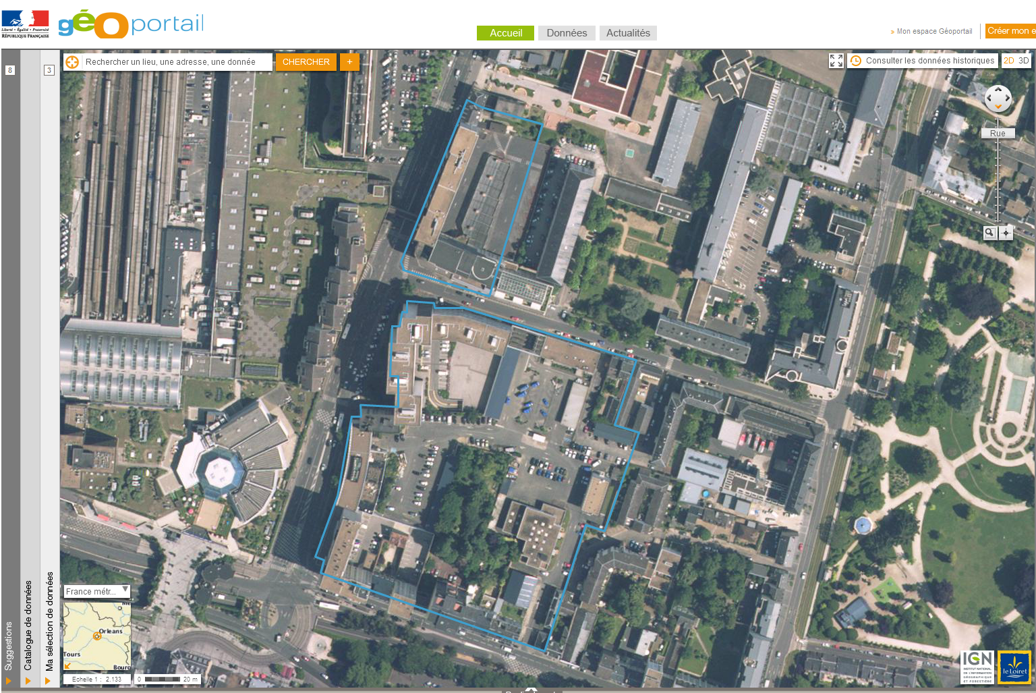Open the France métr... territory dropdown
The image size is (1036, 693).
click(96, 591)
